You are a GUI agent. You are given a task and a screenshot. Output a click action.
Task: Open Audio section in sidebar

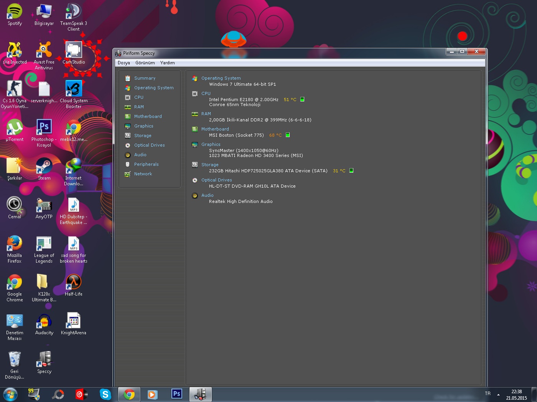click(x=140, y=155)
